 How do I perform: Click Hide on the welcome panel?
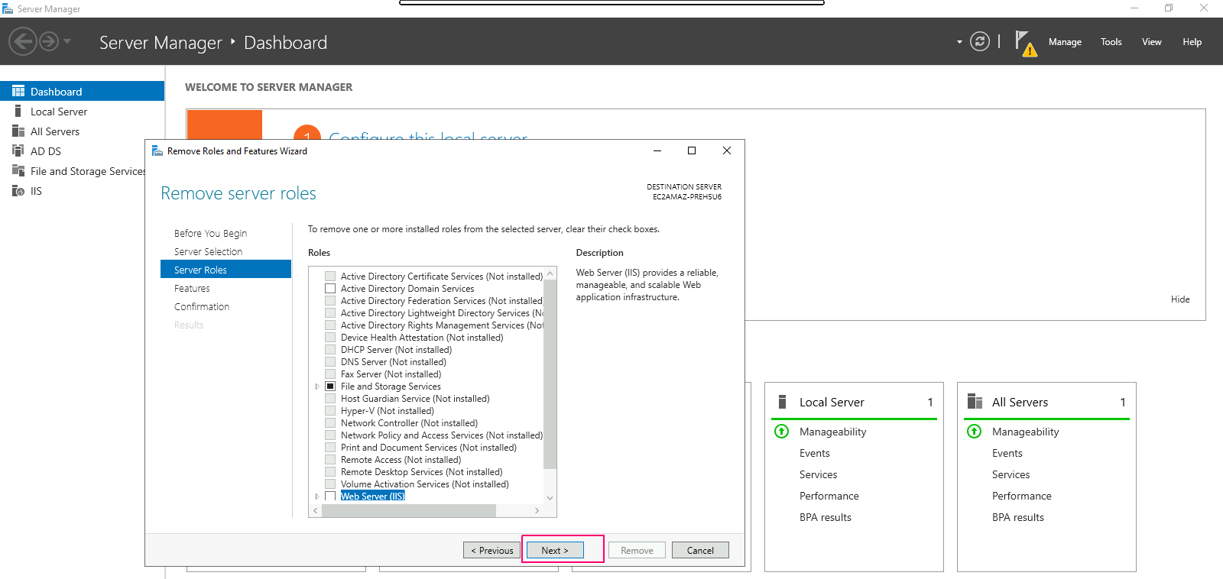tap(1180, 299)
